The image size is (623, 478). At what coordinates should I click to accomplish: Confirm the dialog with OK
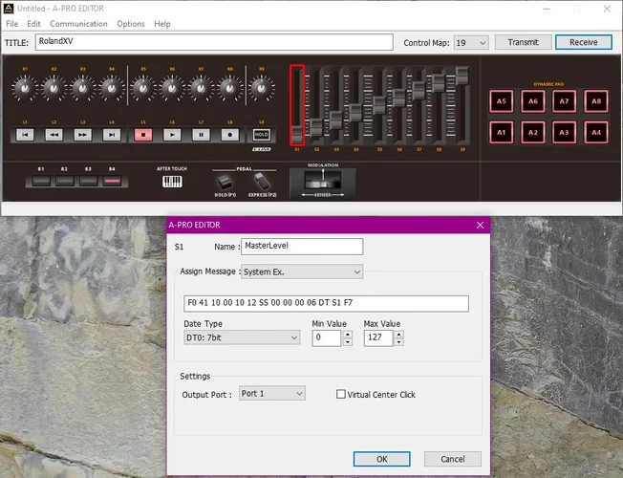coord(382,459)
